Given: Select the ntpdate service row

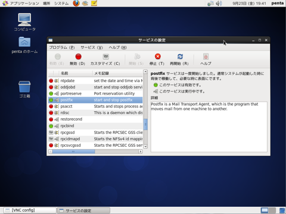Looking at the screenshot, I should pyautogui.click(x=95, y=81).
